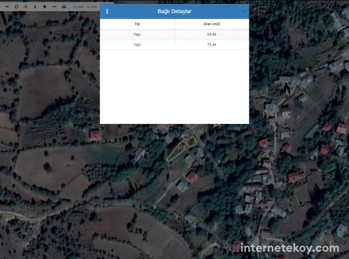Screen dimensions: 349x259
Task: Click the 54.99 area cell
Action: [x=211, y=34]
